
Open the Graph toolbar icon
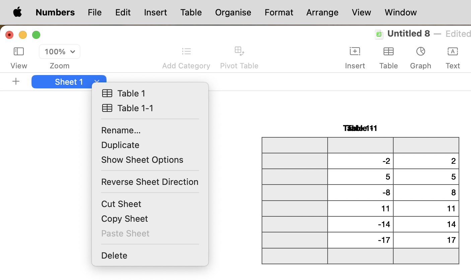[x=420, y=52]
